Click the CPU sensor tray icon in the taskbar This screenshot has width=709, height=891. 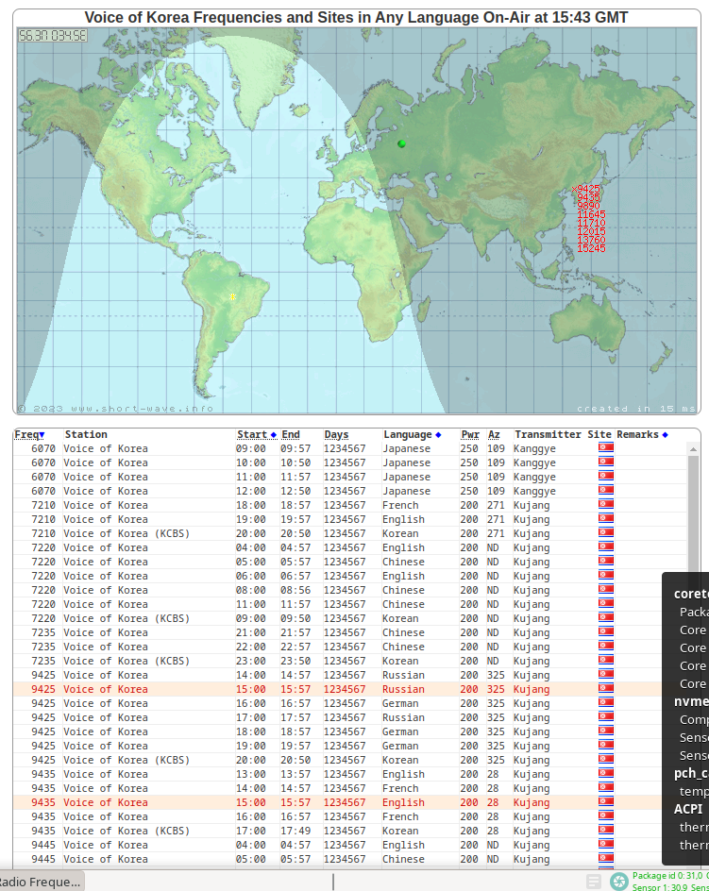[x=618, y=882]
